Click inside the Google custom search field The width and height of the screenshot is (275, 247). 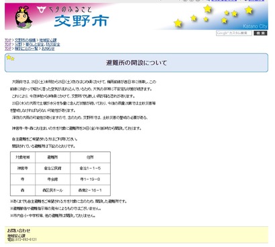pos(234,33)
